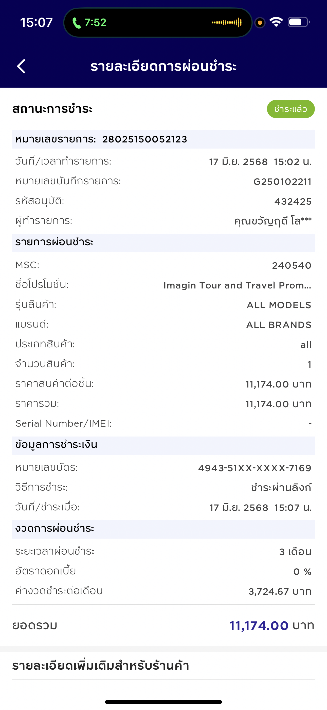Image resolution: width=327 pixels, height=710 pixels.
Task: Tap the งวดการผ่อนชำระ section header
Action: pyautogui.click(x=55, y=529)
